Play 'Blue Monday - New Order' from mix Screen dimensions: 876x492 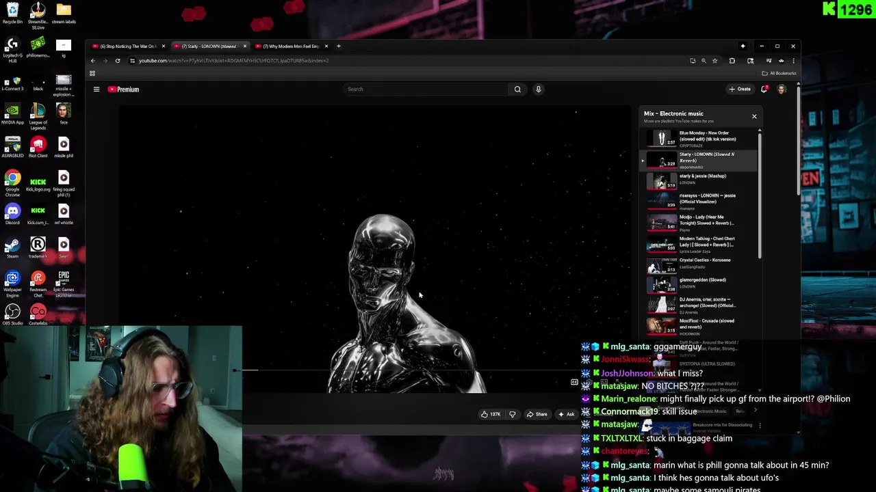point(699,139)
